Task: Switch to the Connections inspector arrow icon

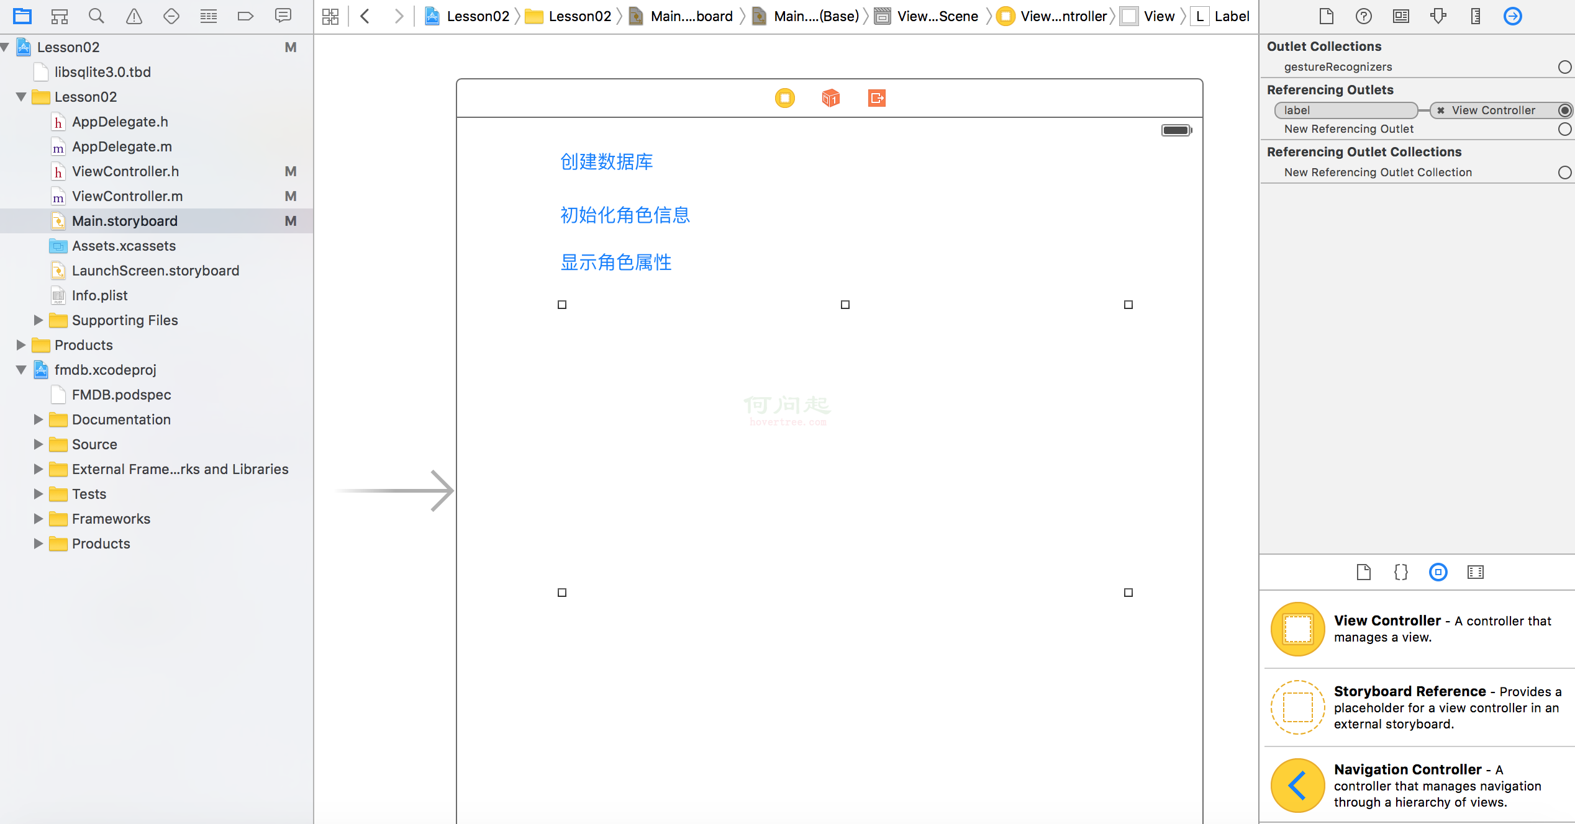Action: coord(1512,16)
